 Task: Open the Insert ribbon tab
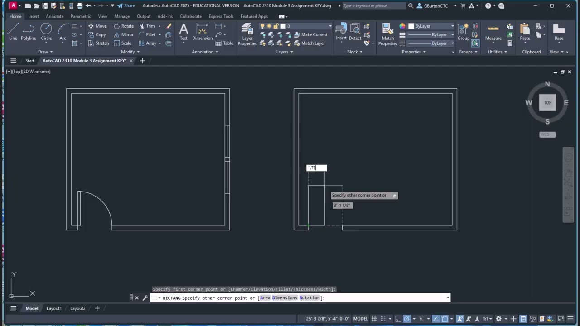coord(34,16)
